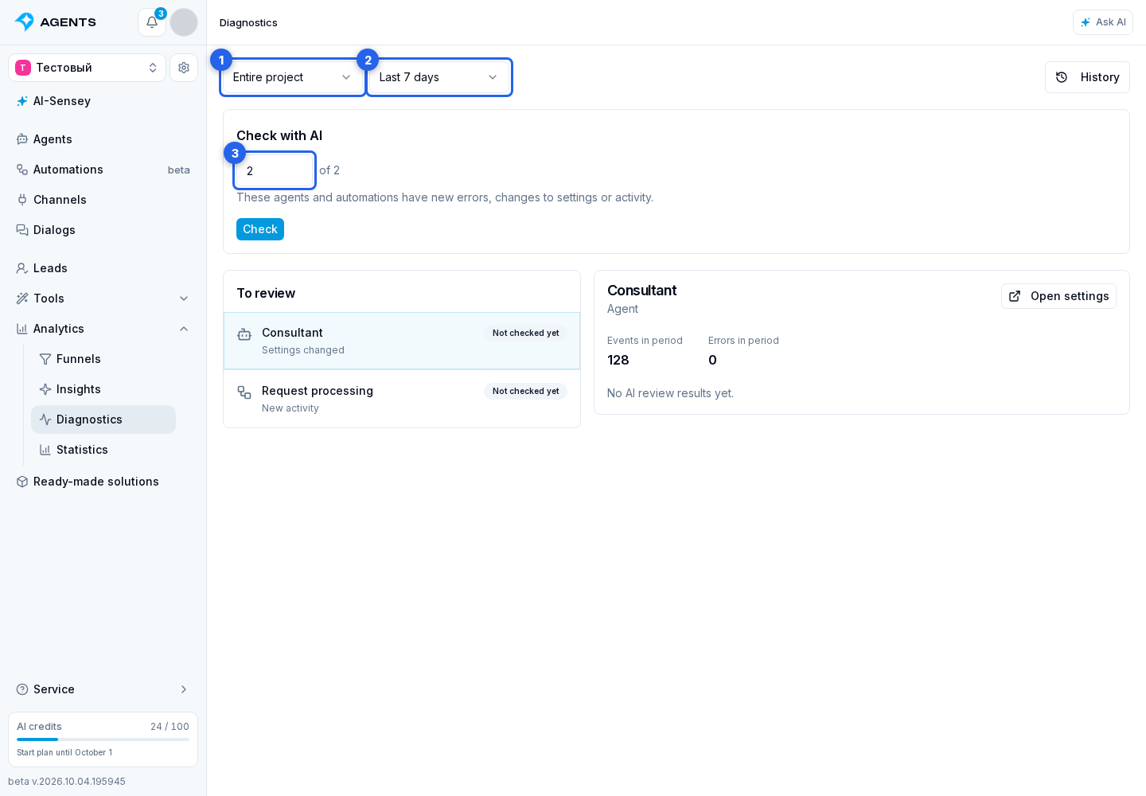Click the Consultant row robot icon
This screenshot has width=1146, height=796.
(x=244, y=334)
